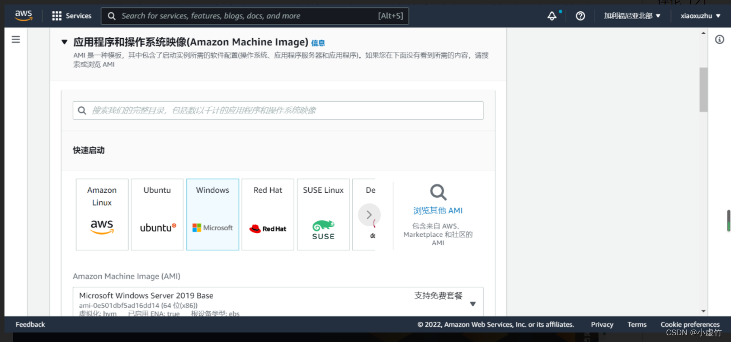
Task: Click the scrollbar down arrow
Action: tap(704, 311)
